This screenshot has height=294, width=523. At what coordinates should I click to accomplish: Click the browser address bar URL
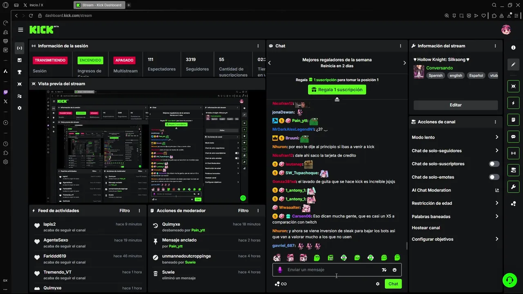[68, 16]
